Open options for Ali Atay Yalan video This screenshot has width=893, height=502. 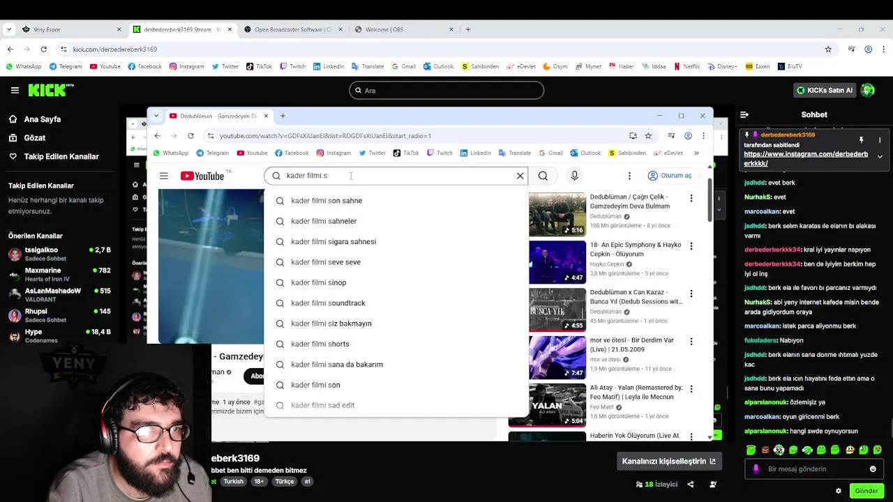tap(691, 389)
